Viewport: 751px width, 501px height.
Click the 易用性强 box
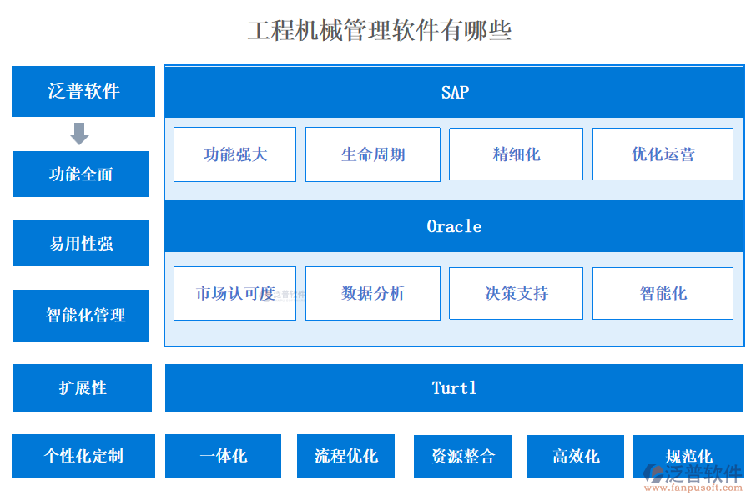point(80,244)
